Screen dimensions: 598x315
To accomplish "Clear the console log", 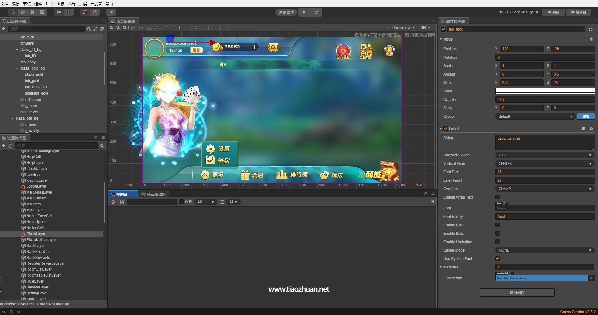I will 113,202.
